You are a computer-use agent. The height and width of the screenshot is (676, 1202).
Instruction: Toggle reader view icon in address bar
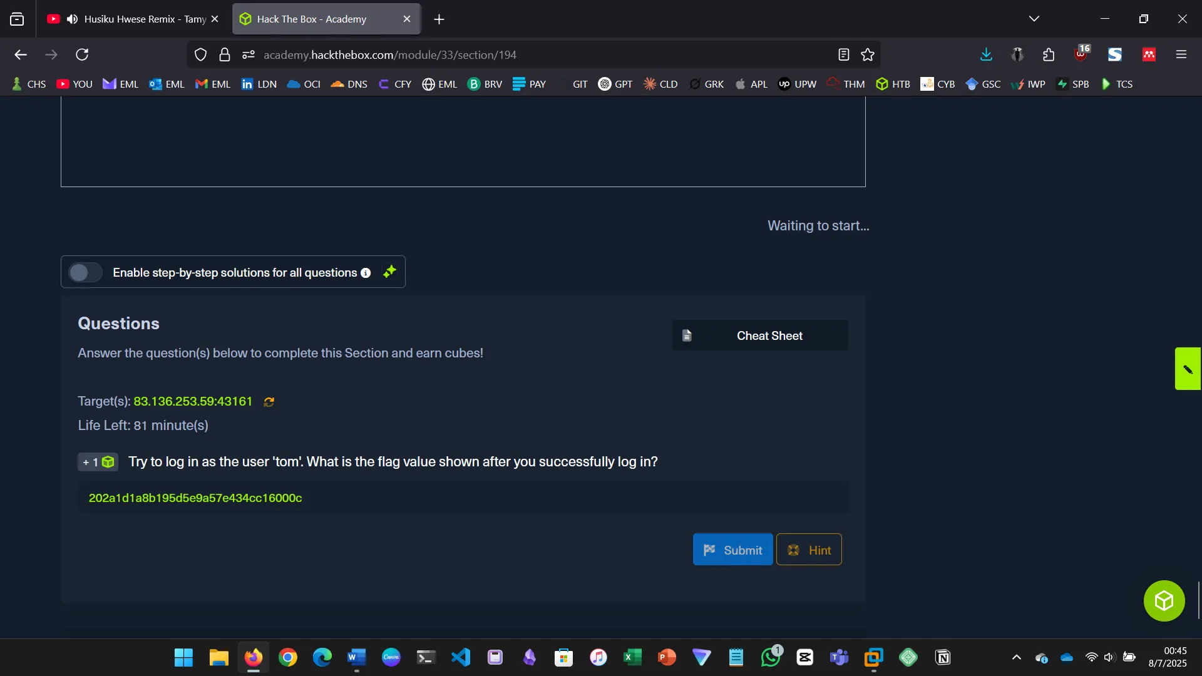pyautogui.click(x=843, y=55)
